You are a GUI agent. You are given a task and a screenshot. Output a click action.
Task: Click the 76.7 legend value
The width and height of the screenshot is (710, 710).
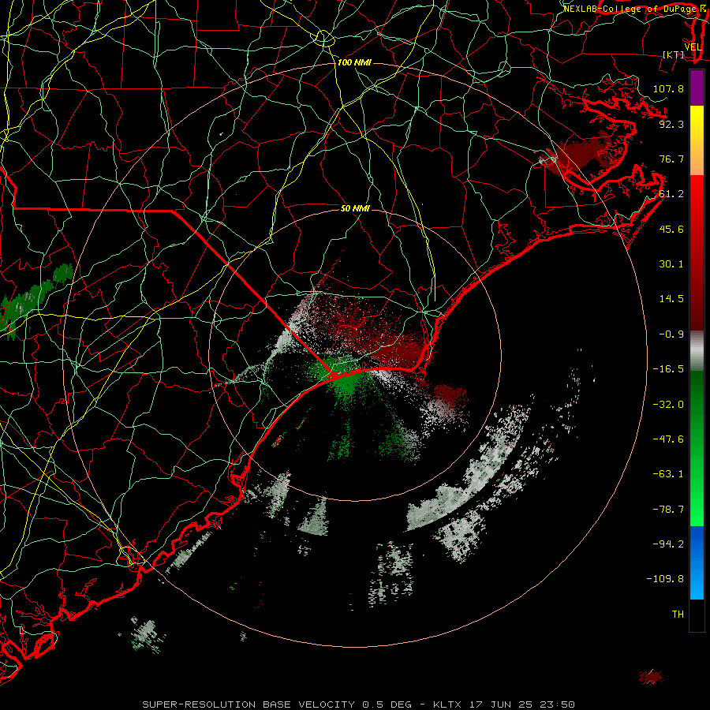pos(671,159)
